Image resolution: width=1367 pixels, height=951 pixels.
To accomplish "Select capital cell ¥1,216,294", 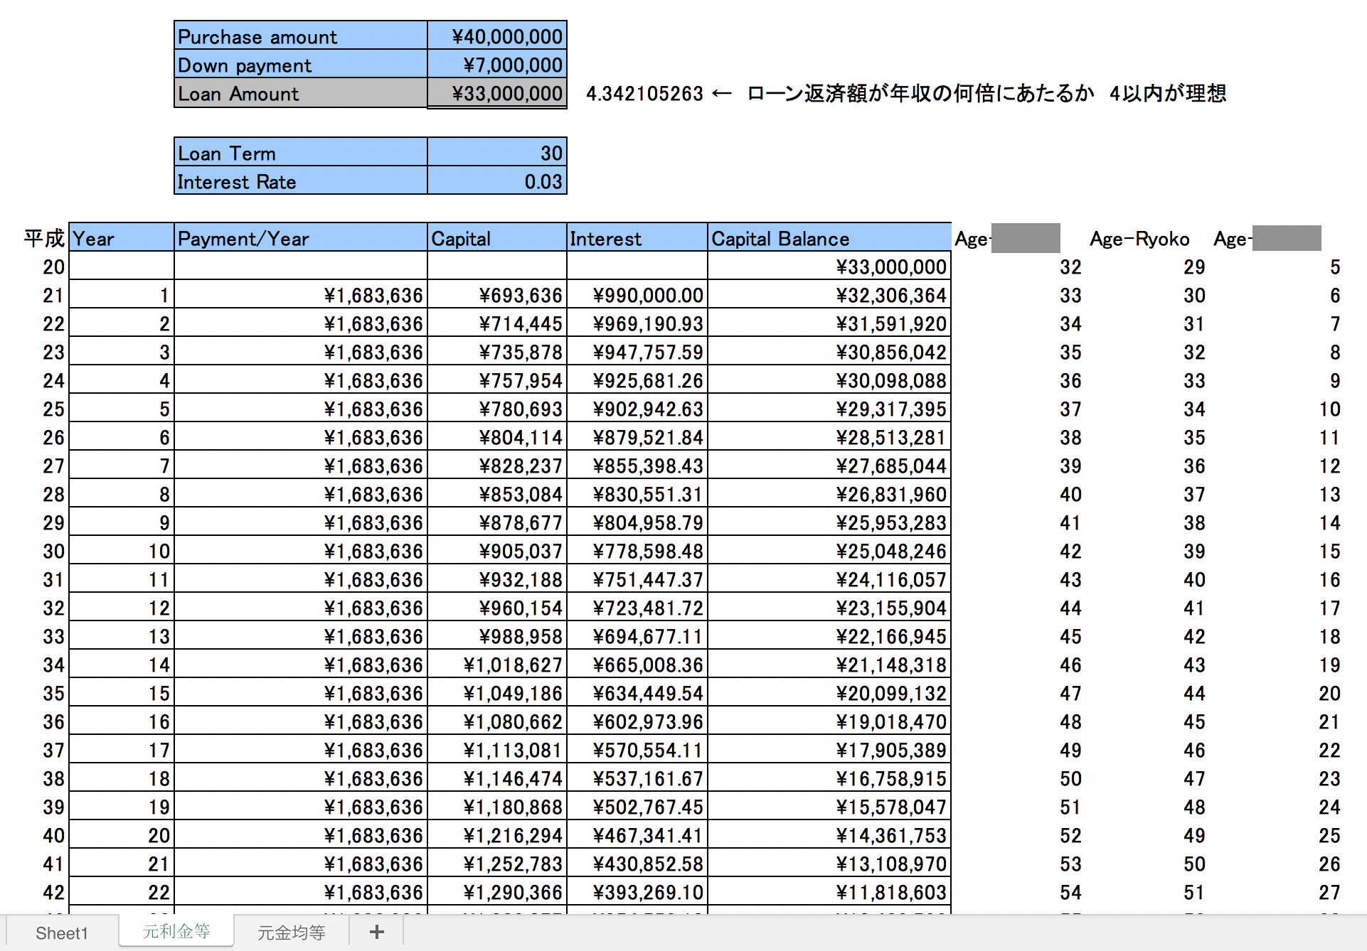I will 497,835.
